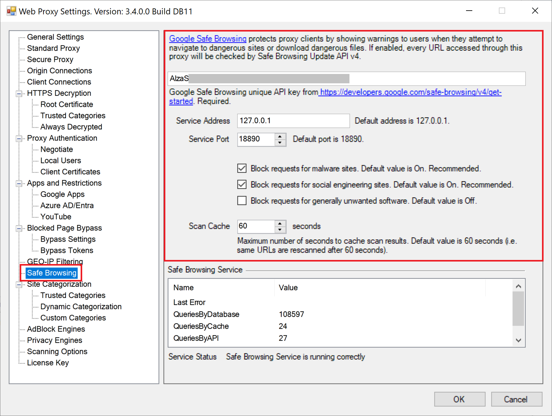Increase Scan Cache seconds with up arrow
The height and width of the screenshot is (416, 552).
pos(280,223)
